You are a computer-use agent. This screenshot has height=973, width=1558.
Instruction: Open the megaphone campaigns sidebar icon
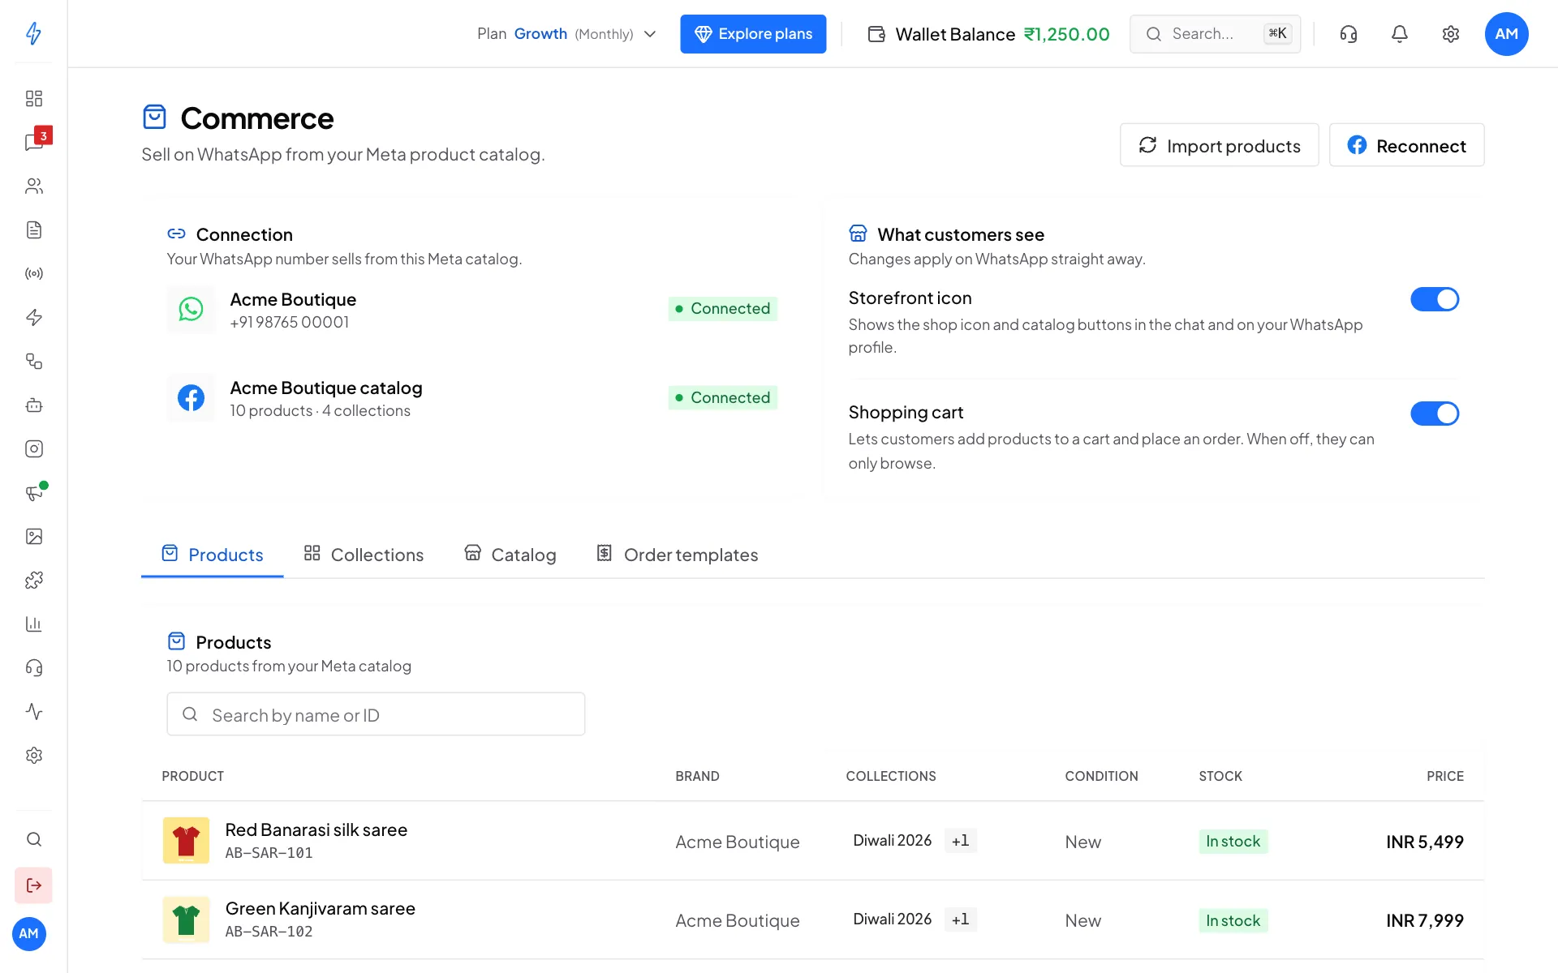coord(33,492)
